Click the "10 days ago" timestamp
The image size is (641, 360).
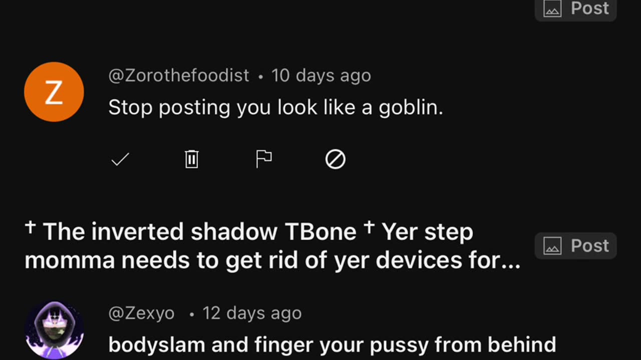pyautogui.click(x=321, y=75)
